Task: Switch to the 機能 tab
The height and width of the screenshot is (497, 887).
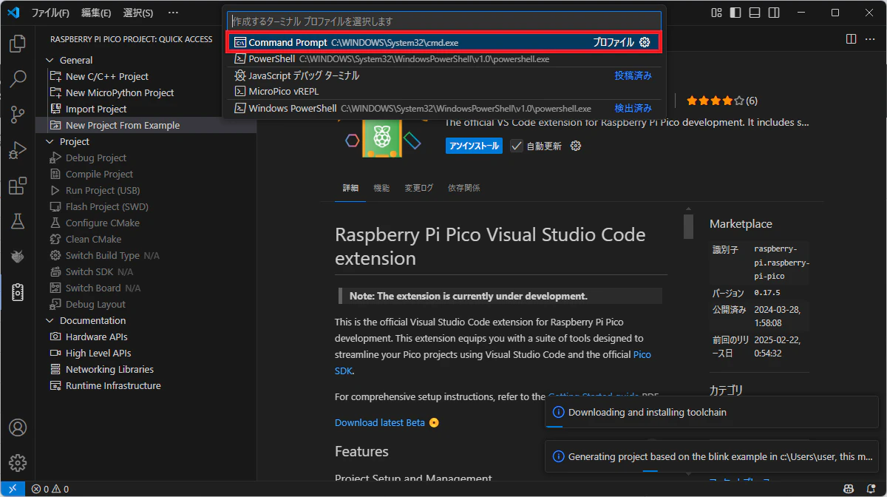Action: click(x=381, y=188)
